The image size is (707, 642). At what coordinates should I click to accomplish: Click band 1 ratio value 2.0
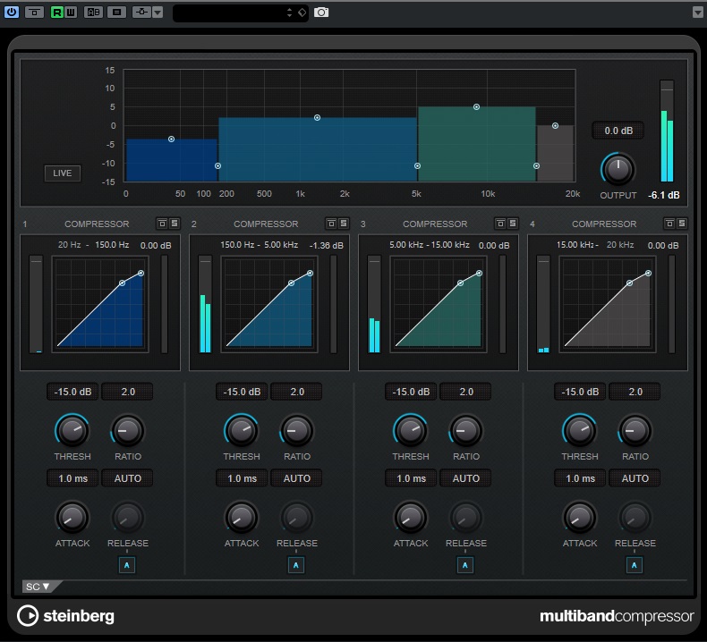pyautogui.click(x=128, y=392)
